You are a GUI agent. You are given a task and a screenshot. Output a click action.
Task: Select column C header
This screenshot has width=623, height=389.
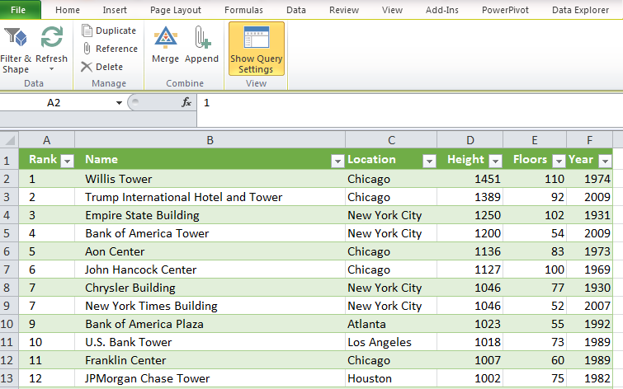[391, 140]
